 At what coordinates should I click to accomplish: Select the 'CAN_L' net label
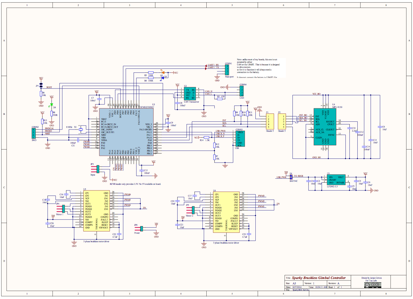(x=208, y=94)
